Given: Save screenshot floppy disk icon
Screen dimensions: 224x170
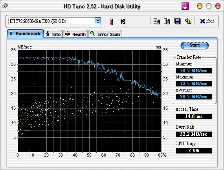Looking at the screenshot, I should pyautogui.click(x=177, y=21).
